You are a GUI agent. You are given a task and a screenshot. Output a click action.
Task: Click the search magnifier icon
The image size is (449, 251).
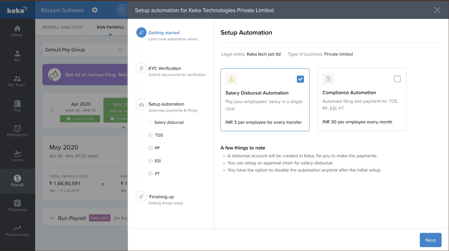(122, 10)
